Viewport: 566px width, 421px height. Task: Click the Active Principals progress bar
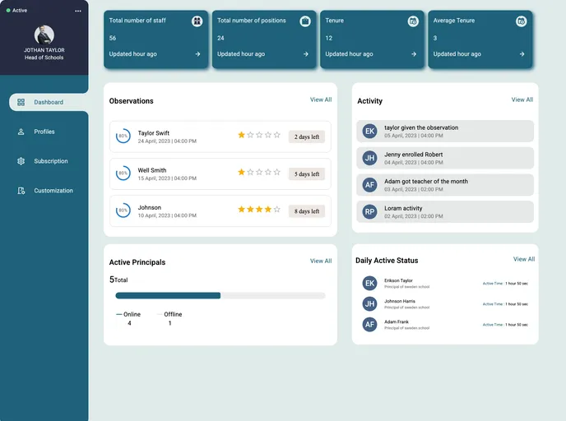(220, 295)
